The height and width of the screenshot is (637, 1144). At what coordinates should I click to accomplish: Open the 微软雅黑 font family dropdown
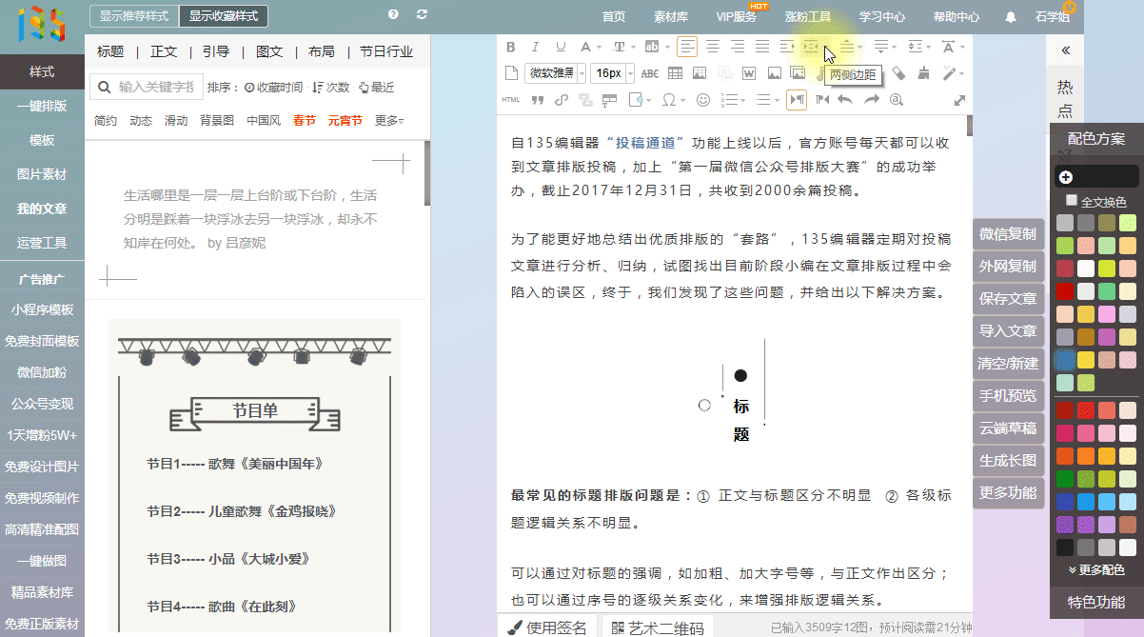tap(557, 73)
